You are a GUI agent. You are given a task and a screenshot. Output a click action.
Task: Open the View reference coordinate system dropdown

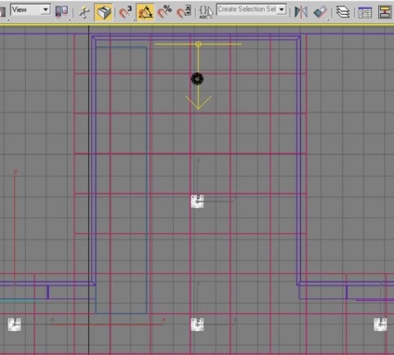coord(30,10)
